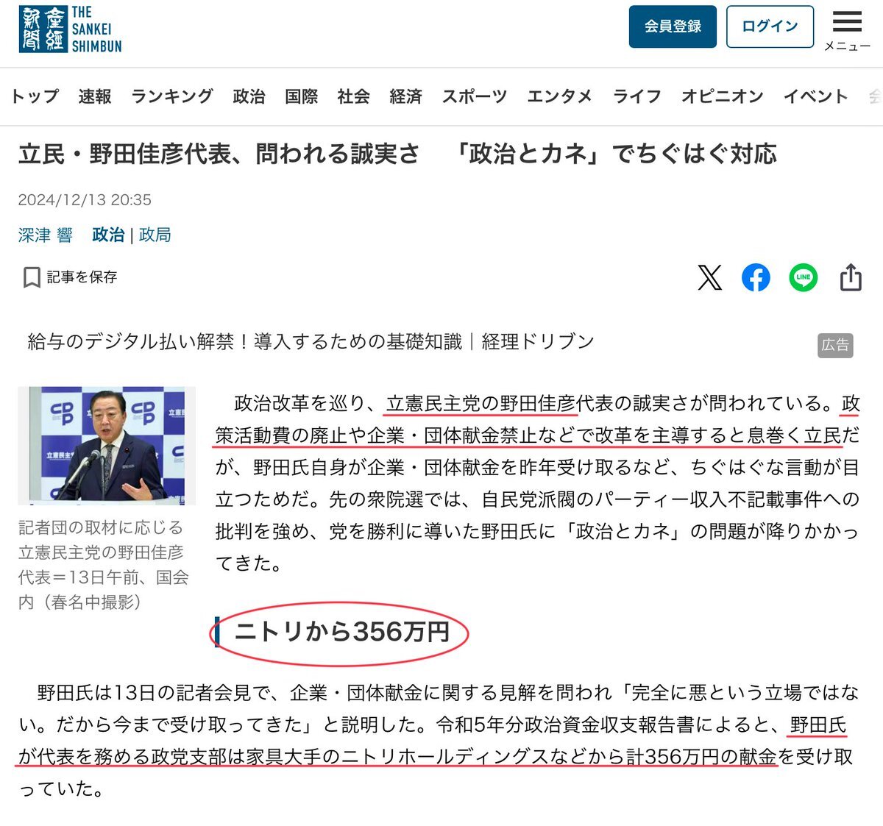Viewport: 883px width, 826px height.
Task: Click the Sankei Shimbun logo
Action: (71, 29)
